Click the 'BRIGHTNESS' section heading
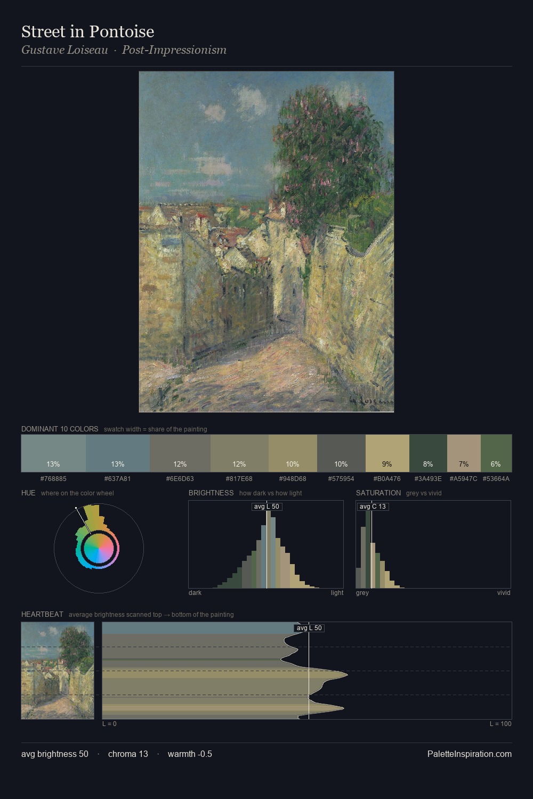Viewport: 533px width, 799px height. pos(211,493)
